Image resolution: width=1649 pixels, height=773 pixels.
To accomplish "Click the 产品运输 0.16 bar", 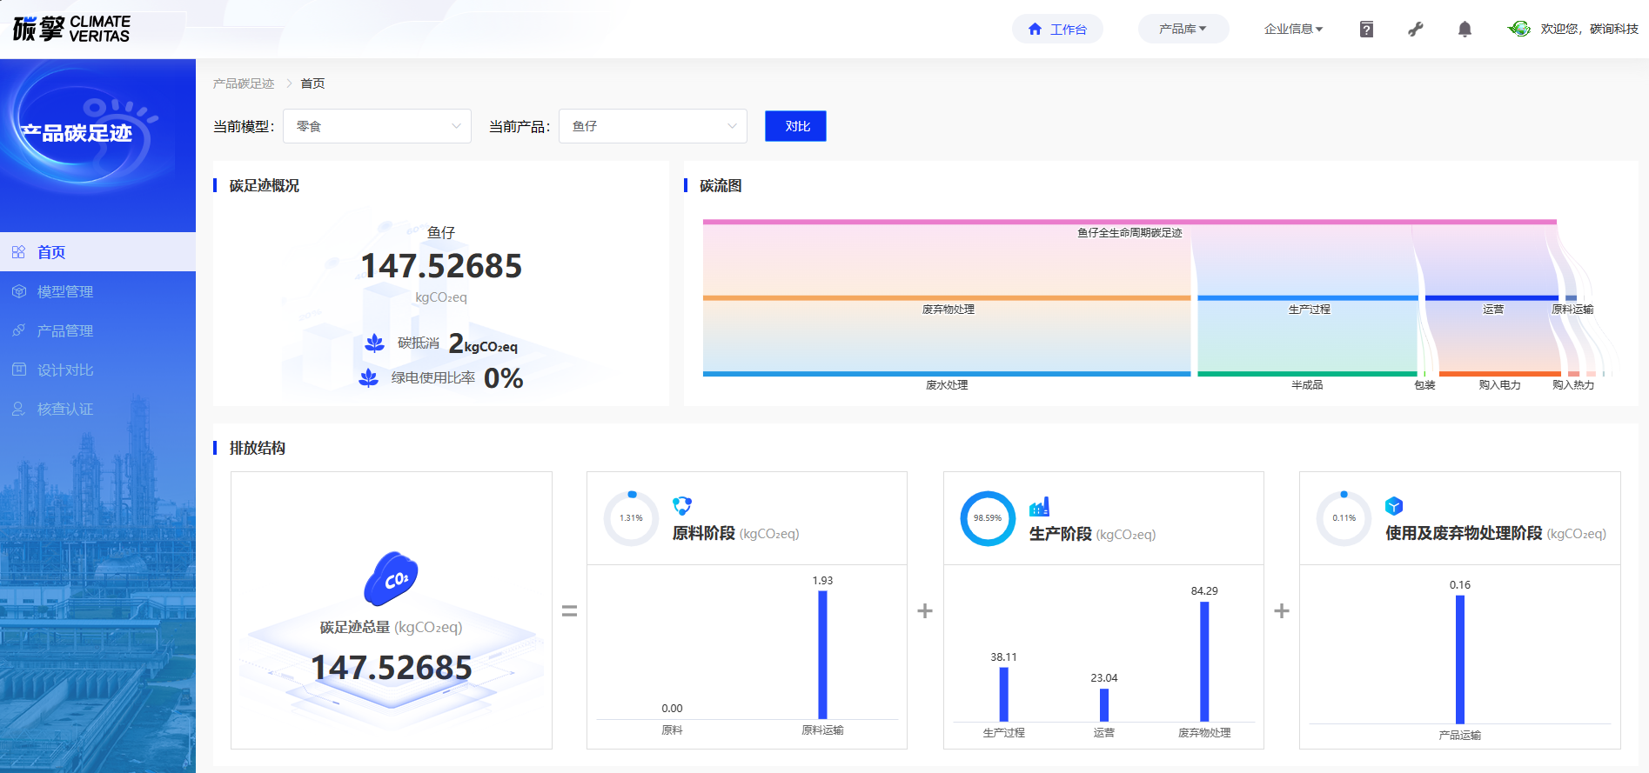I will pos(1460,659).
